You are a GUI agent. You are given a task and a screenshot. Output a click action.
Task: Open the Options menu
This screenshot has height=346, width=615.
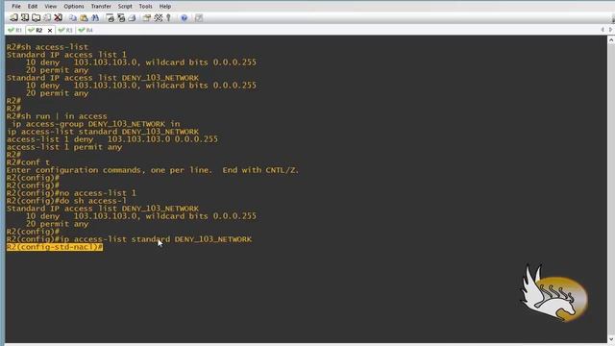tap(74, 7)
